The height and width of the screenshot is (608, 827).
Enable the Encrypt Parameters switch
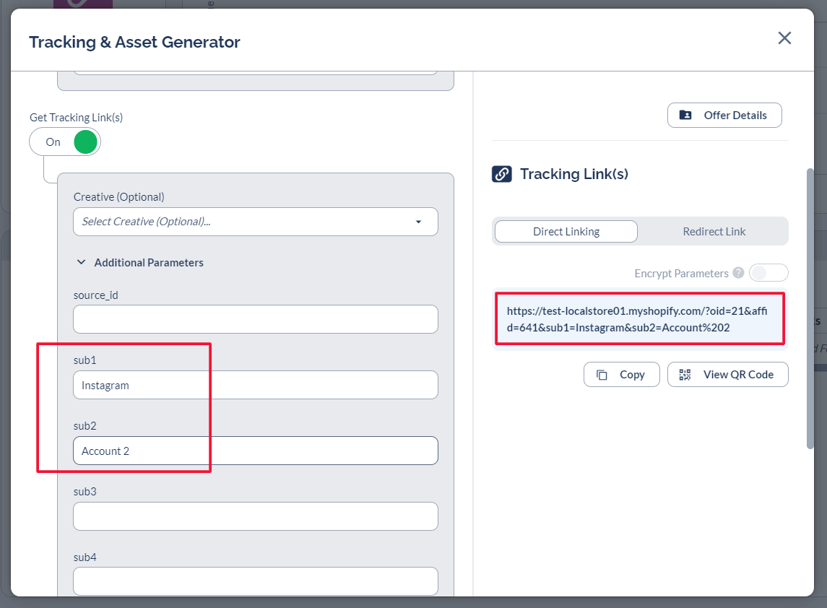(x=768, y=273)
